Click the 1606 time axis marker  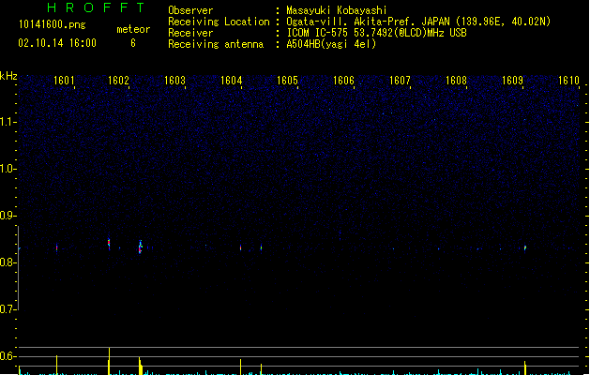coord(343,81)
